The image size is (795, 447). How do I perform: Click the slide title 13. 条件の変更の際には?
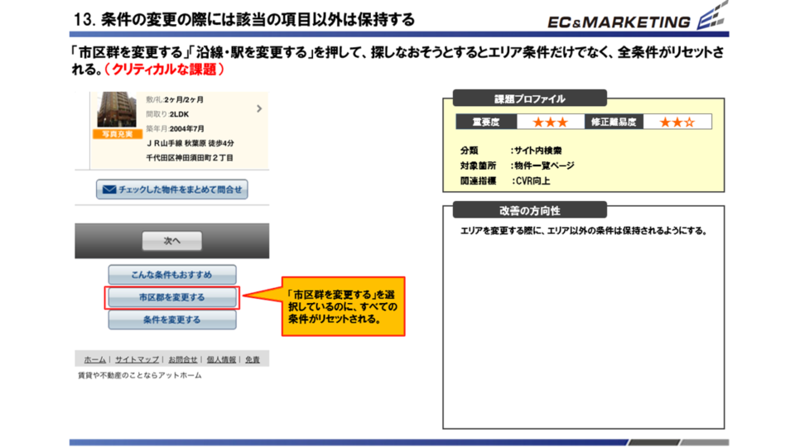coord(243,20)
